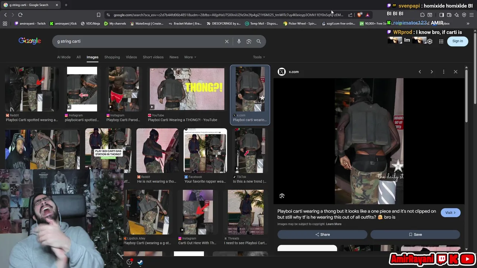The image size is (477, 268).
Task: Open Instagram Playboy Carti Parody thumbnail
Action: point(124,89)
